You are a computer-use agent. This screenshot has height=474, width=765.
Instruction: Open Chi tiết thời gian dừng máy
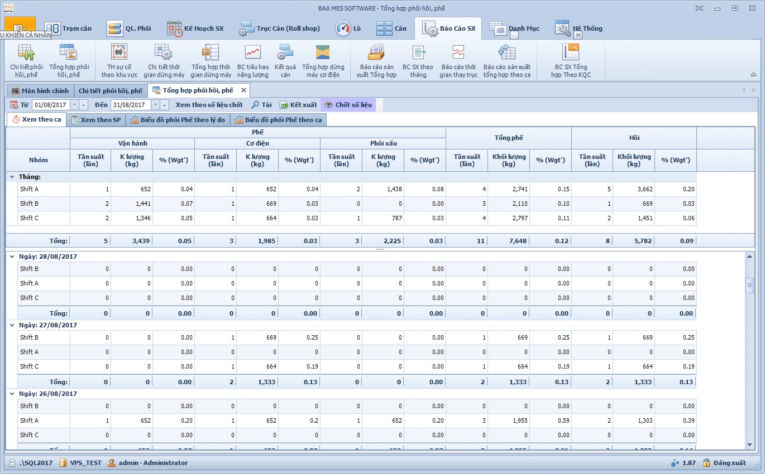pos(164,60)
